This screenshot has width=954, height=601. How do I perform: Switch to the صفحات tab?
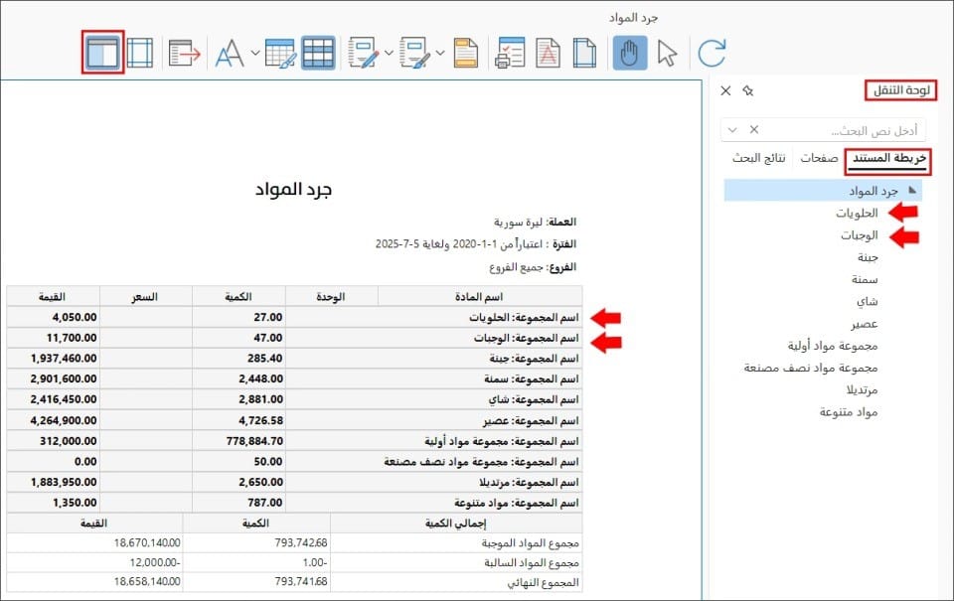819,158
